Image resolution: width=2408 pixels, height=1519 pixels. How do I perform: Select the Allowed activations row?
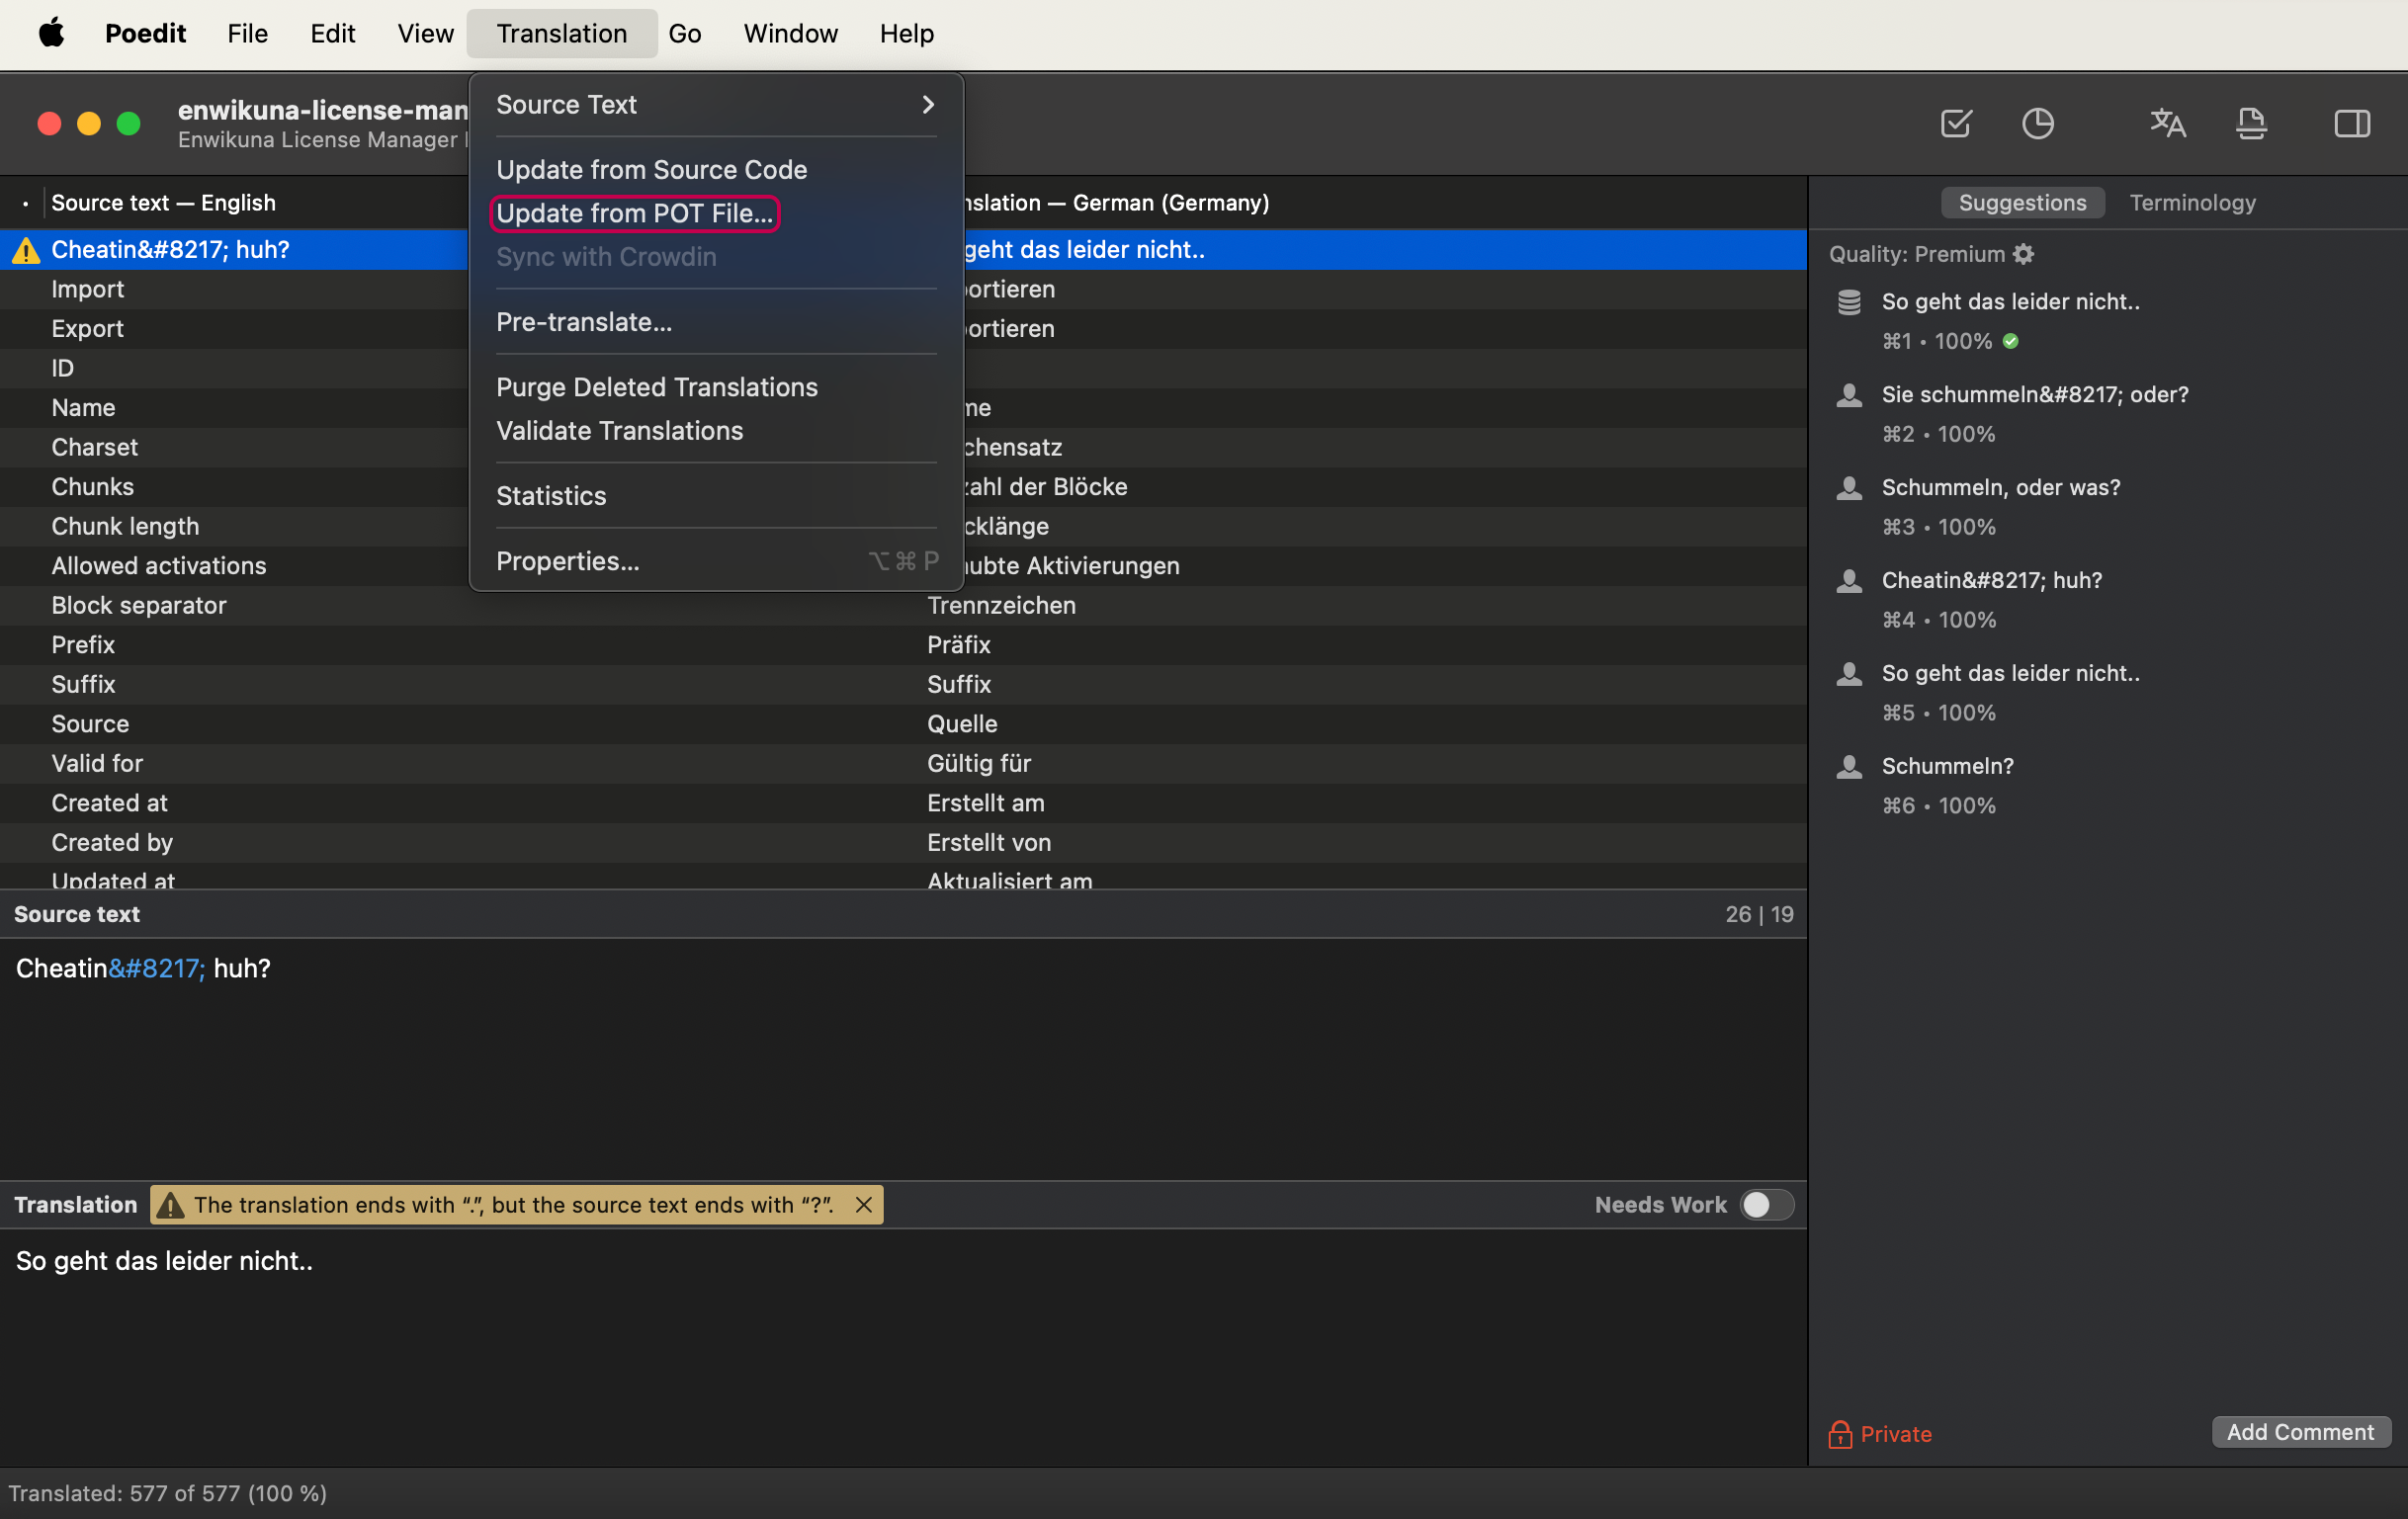(x=902, y=566)
